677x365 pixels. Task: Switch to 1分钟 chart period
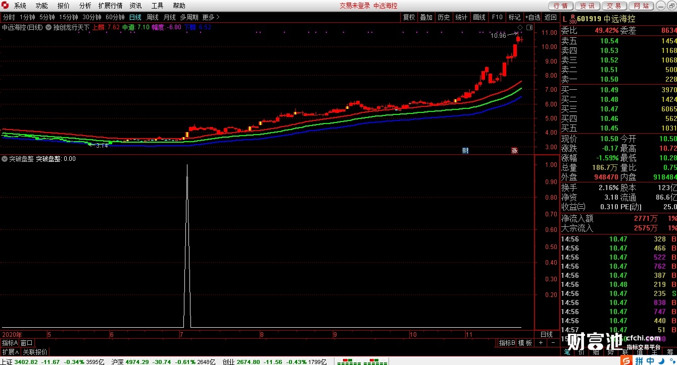27,17
